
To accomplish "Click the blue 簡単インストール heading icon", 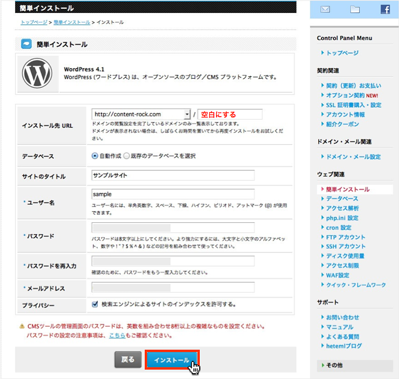I will (x=26, y=44).
